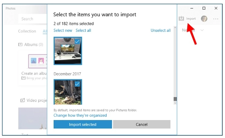Open the three-dot more options menu
The height and width of the screenshot is (138, 225).
coord(216,19)
